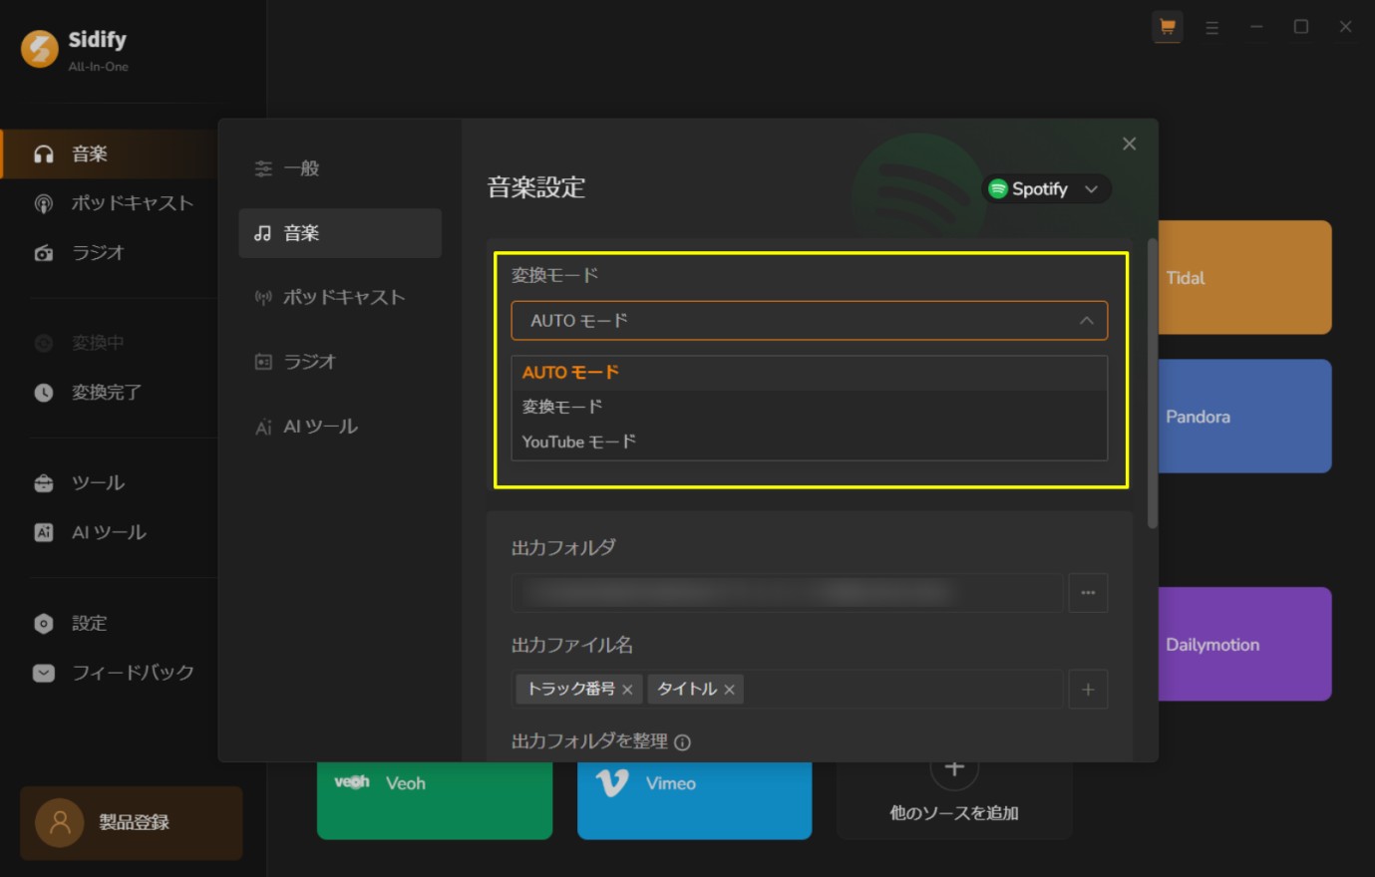Open 変換完了 history in sidebar

tap(110, 393)
